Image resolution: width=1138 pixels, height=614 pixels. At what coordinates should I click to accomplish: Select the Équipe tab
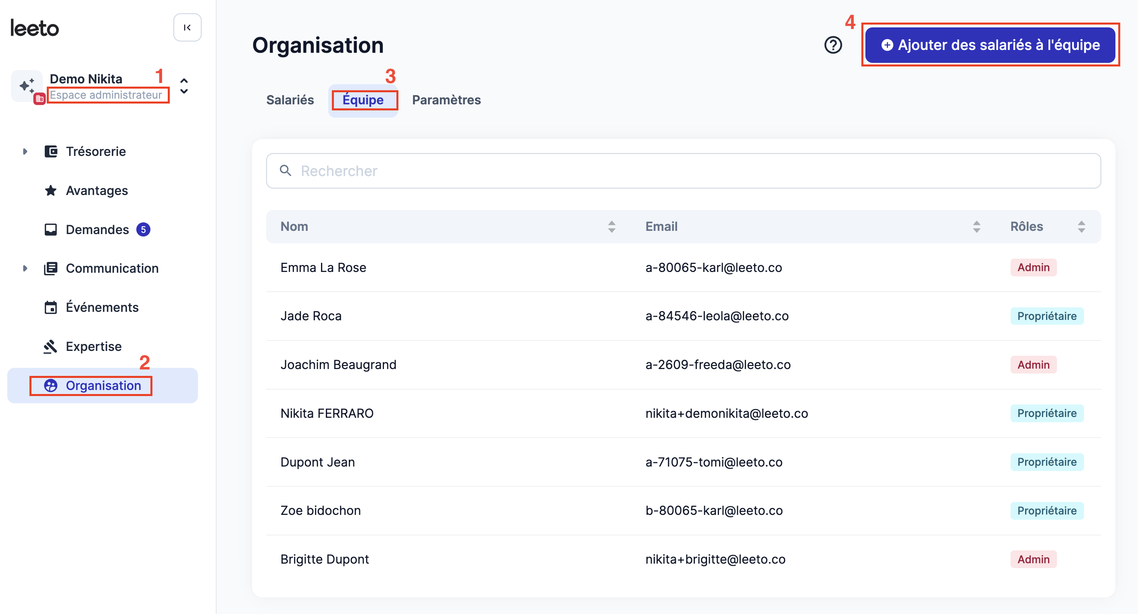(363, 100)
